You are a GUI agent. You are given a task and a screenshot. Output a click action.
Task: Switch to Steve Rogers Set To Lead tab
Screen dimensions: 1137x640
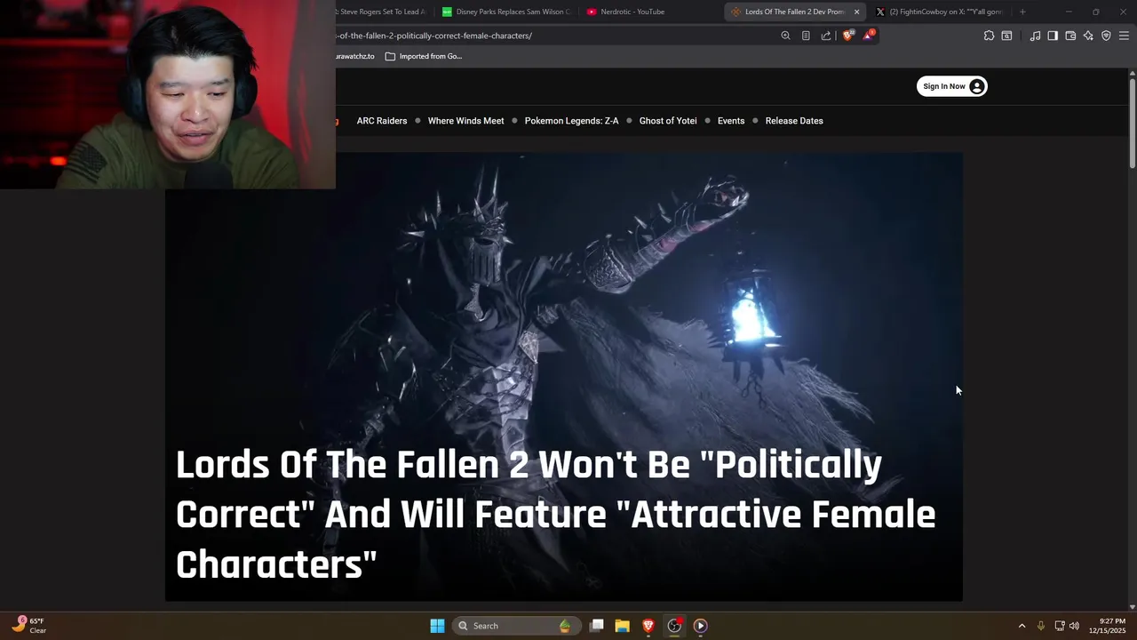[384, 12]
